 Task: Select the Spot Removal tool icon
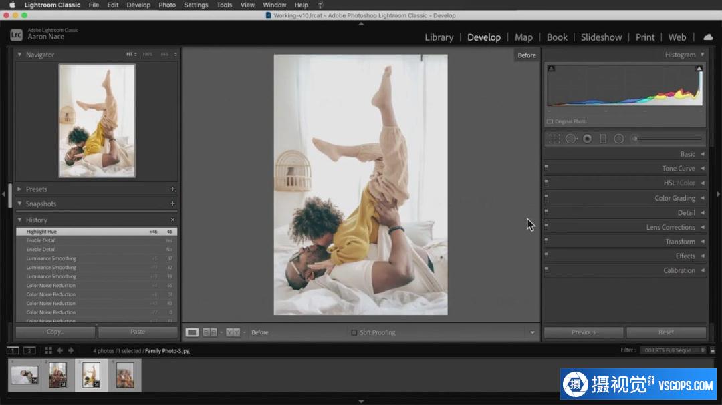point(571,139)
